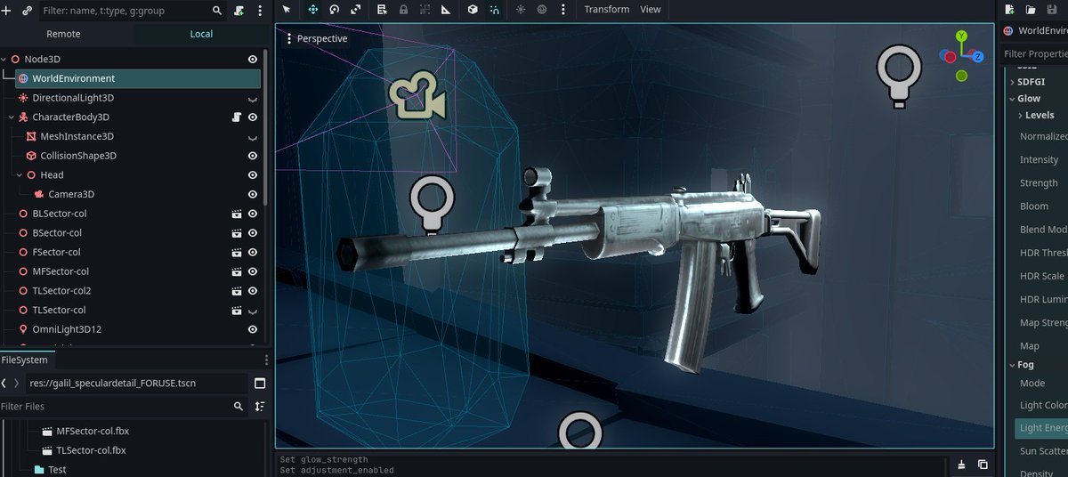Screen dimensions: 1068x477
Task: Click the lock selected node icon
Action: click(x=403, y=10)
